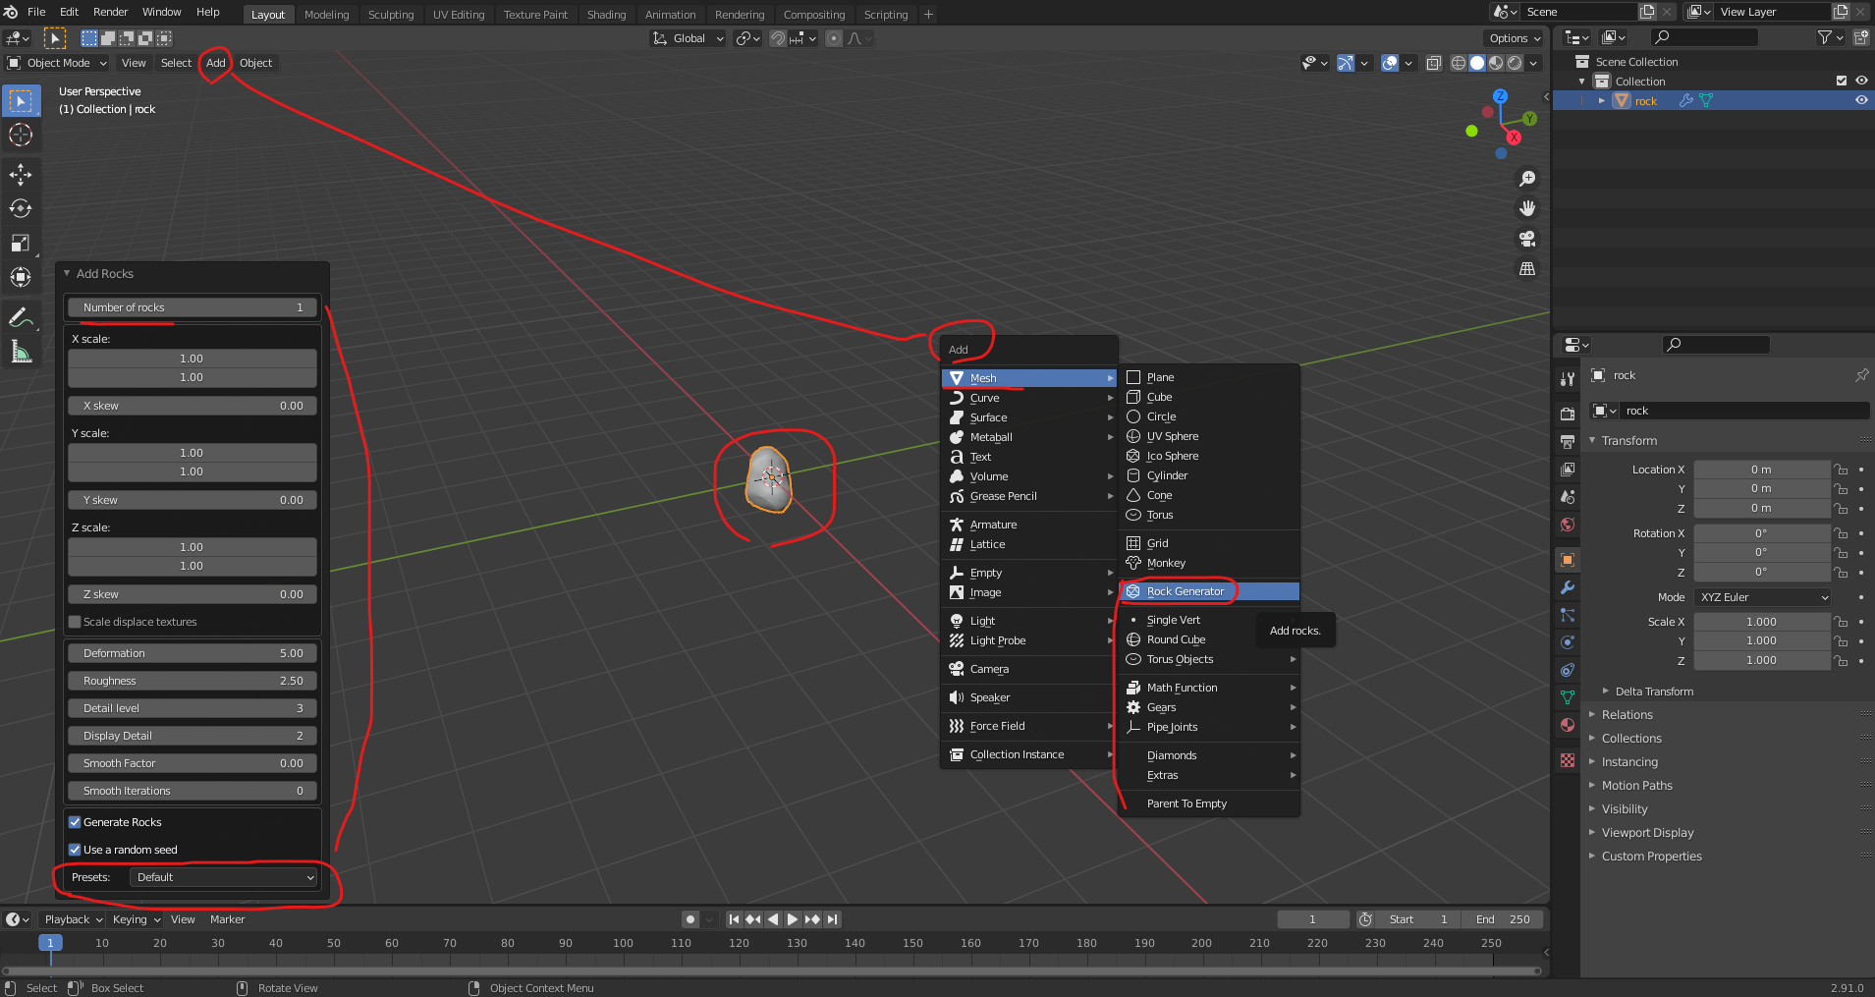The image size is (1875, 997).
Task: Open the Physics properties tab
Action: (1568, 642)
